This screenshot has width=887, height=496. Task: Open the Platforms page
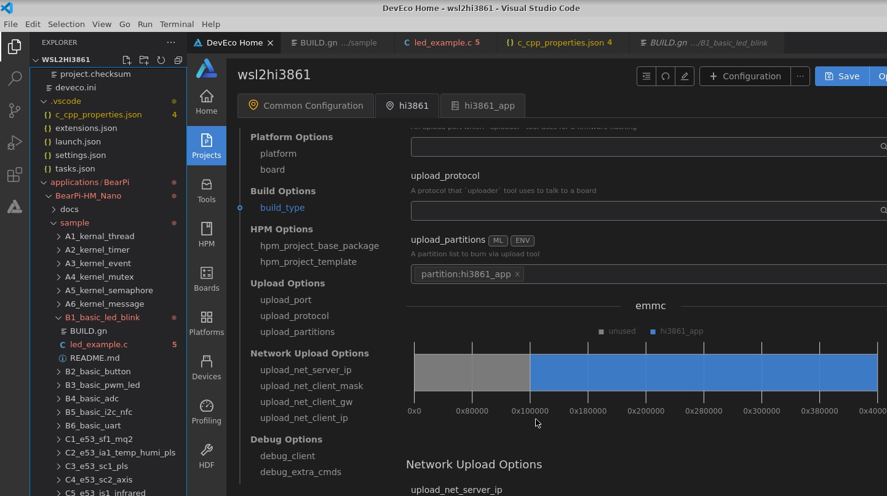207,323
